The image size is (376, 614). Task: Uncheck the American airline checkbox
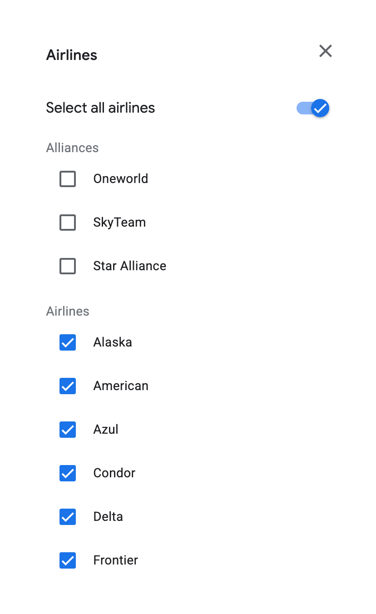pos(68,386)
